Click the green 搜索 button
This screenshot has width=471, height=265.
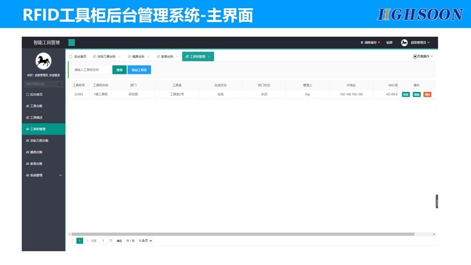(x=119, y=70)
